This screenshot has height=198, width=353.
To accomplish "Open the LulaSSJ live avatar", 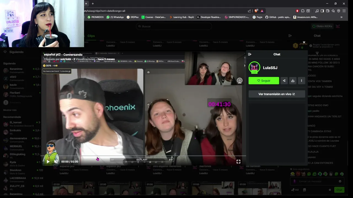I will click(254, 68).
